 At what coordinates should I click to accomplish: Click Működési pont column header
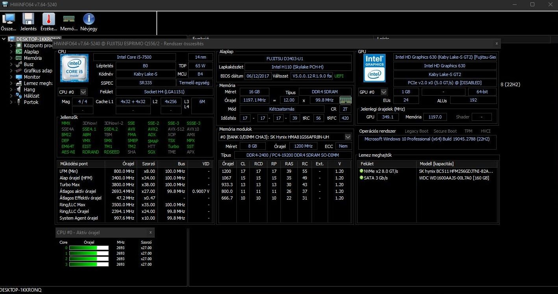tap(81, 164)
